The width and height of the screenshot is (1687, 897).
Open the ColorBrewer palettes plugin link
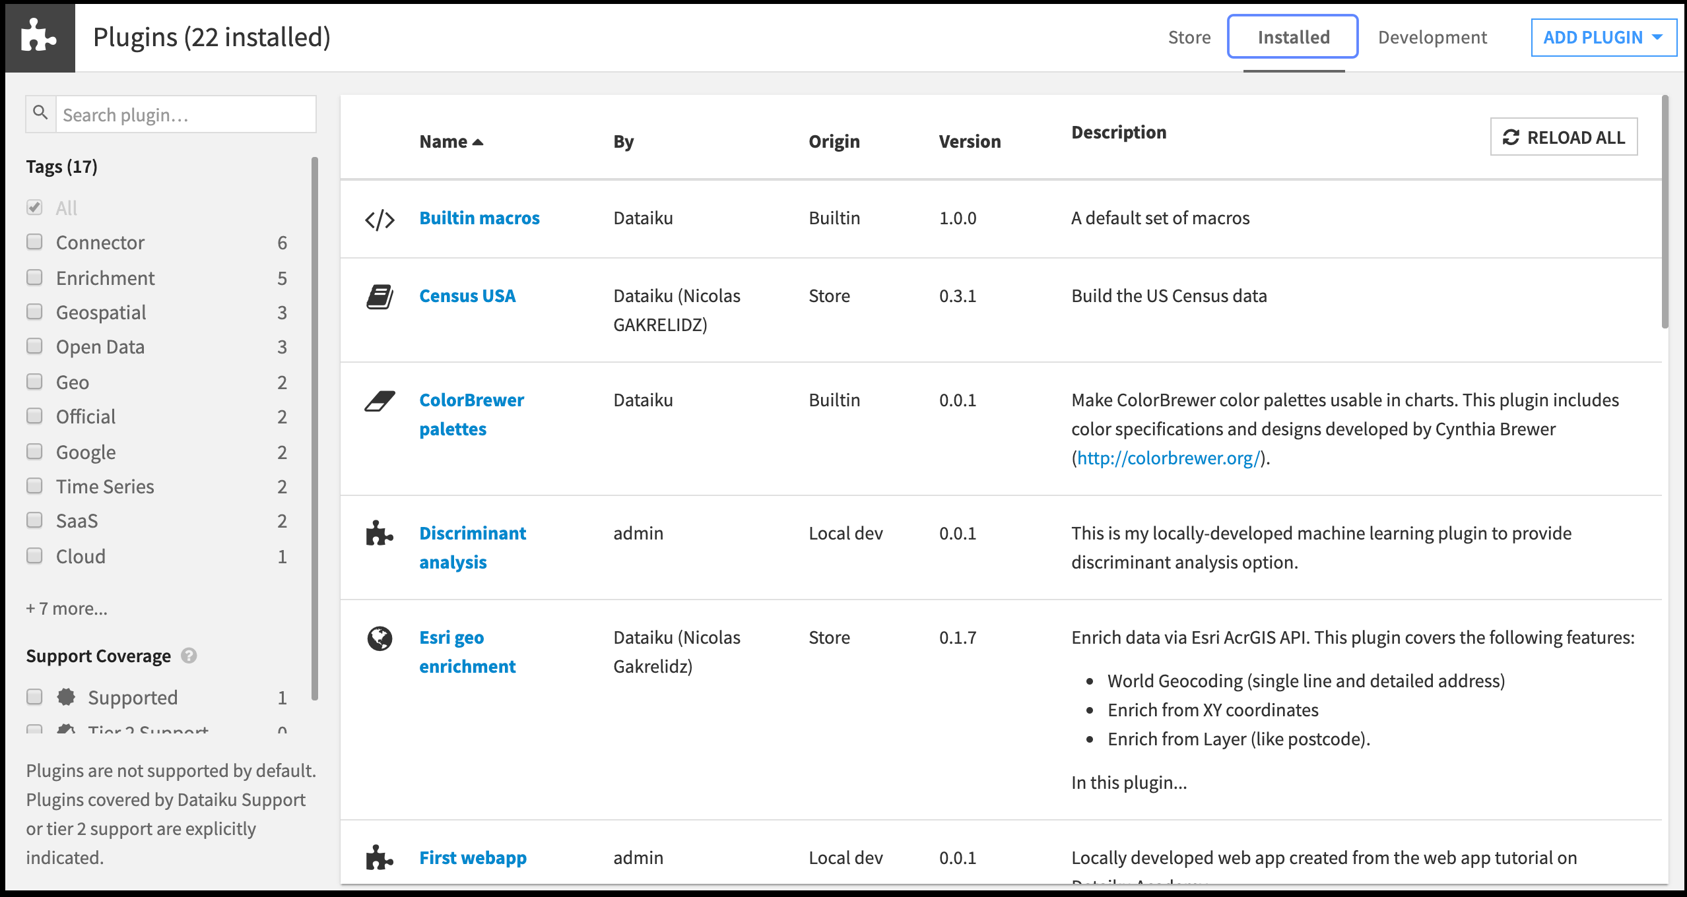tap(471, 415)
